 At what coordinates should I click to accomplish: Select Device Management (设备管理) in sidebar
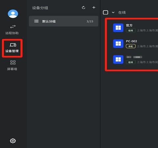coord(12,48)
